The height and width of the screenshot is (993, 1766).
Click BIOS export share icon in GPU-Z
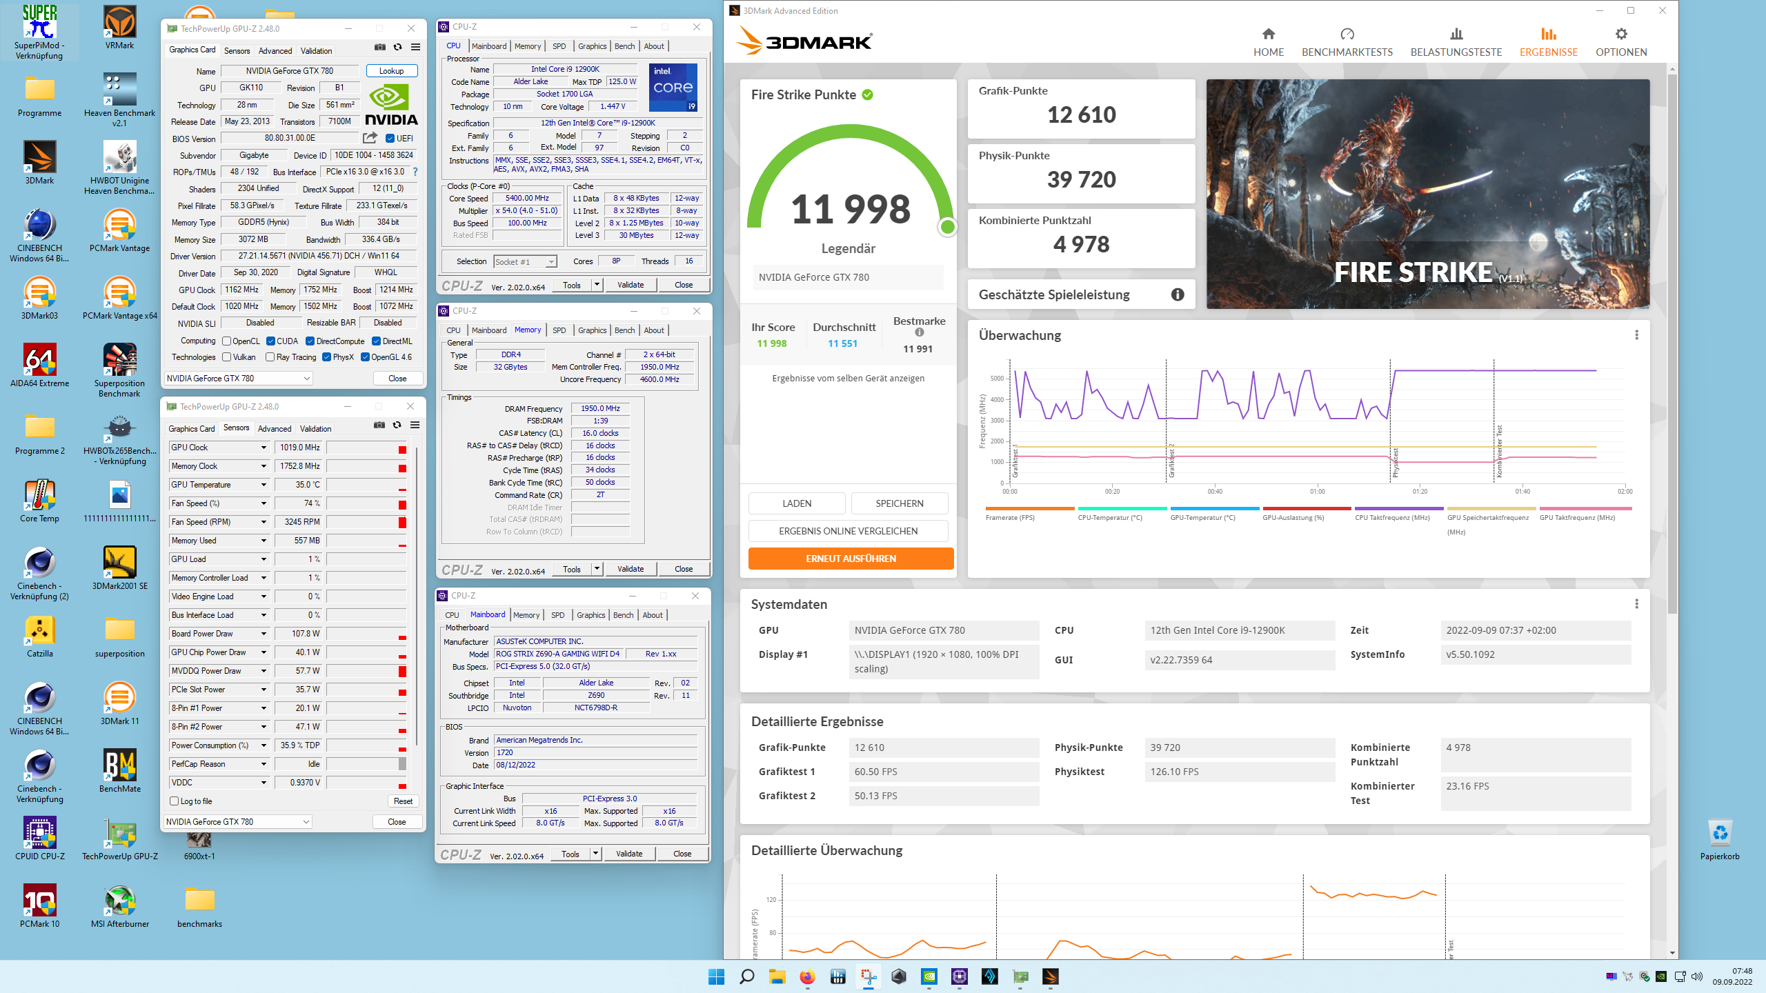(370, 138)
